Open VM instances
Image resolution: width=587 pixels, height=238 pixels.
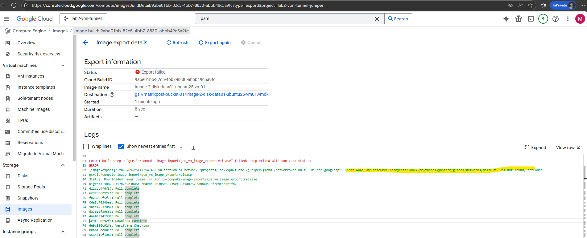31,76
